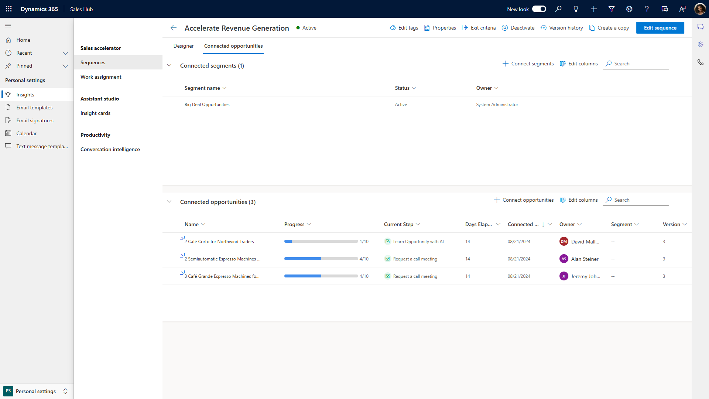Open the Settings gear icon
The height and width of the screenshot is (399, 709).
coord(629,9)
